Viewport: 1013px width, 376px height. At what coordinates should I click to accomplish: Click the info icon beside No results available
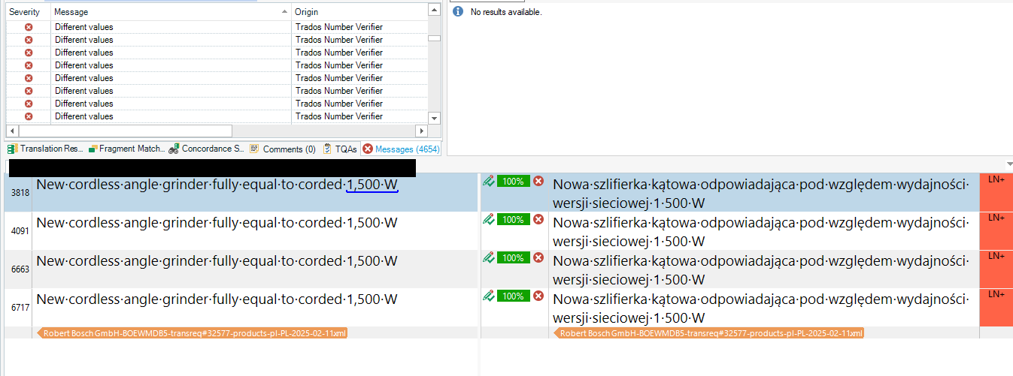pos(457,11)
